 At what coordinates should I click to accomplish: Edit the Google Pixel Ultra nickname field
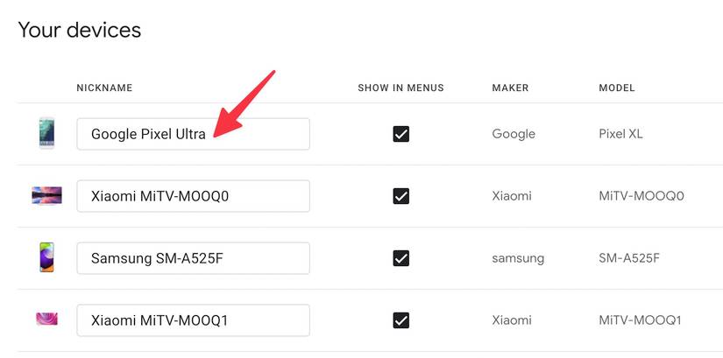point(193,134)
